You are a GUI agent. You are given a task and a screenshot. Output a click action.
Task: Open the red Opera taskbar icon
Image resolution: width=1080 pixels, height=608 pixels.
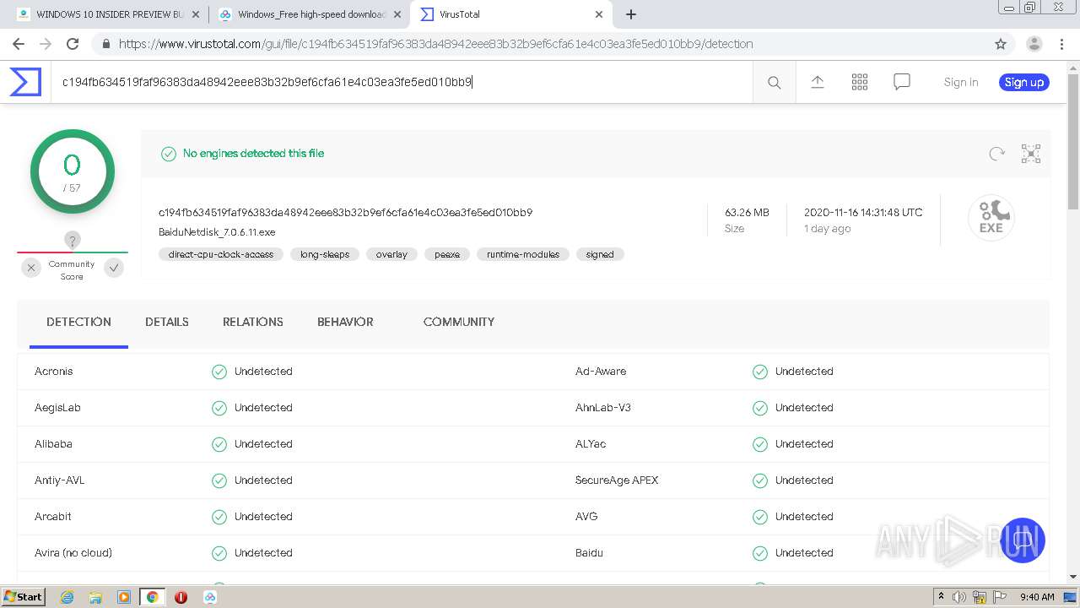(181, 597)
